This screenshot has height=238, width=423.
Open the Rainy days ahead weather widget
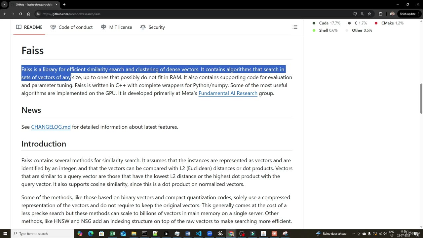pyautogui.click(x=331, y=234)
